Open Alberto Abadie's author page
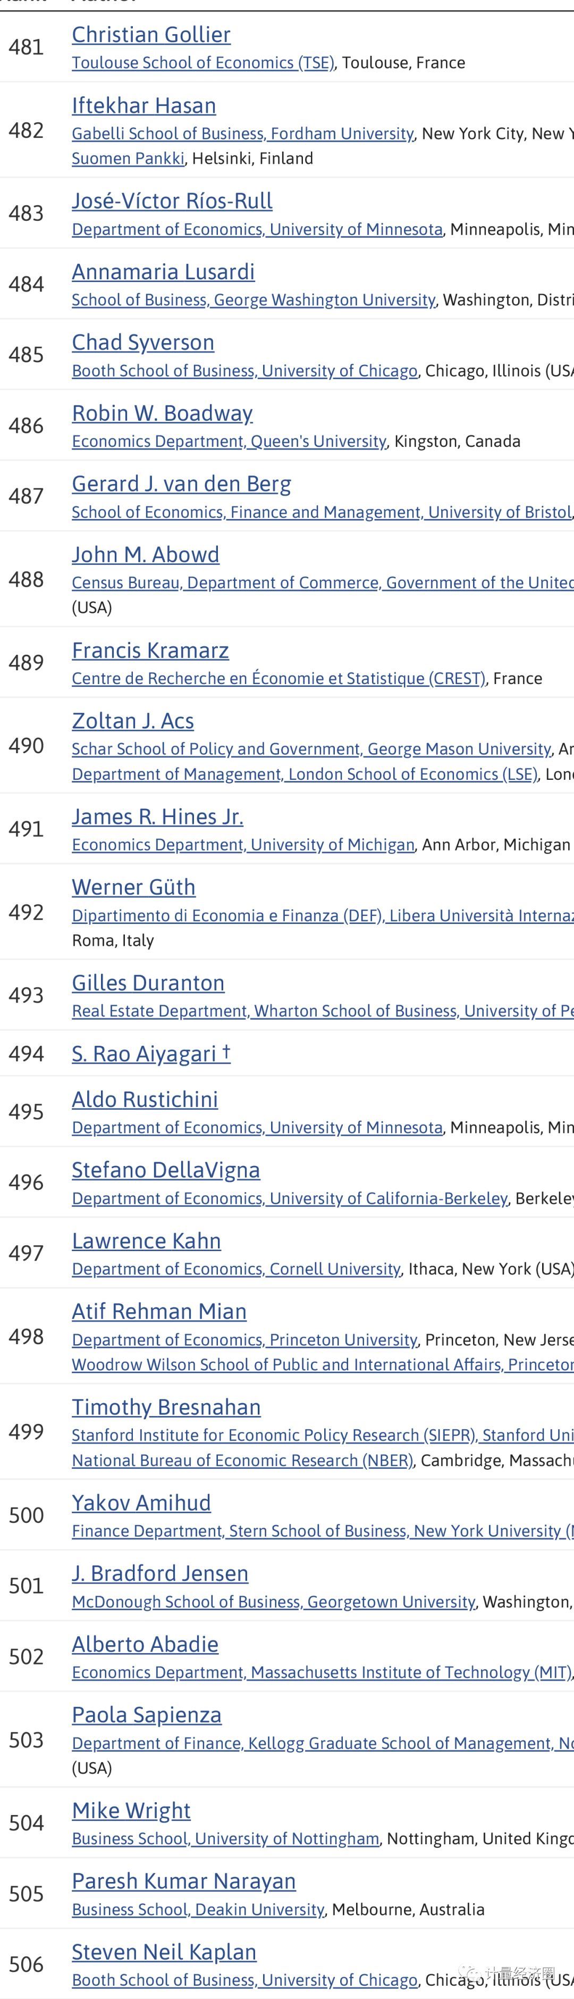This screenshot has height=1999, width=574. click(145, 1644)
